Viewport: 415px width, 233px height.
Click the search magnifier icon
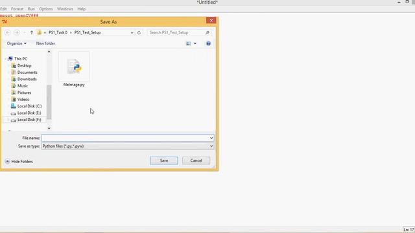click(207, 32)
